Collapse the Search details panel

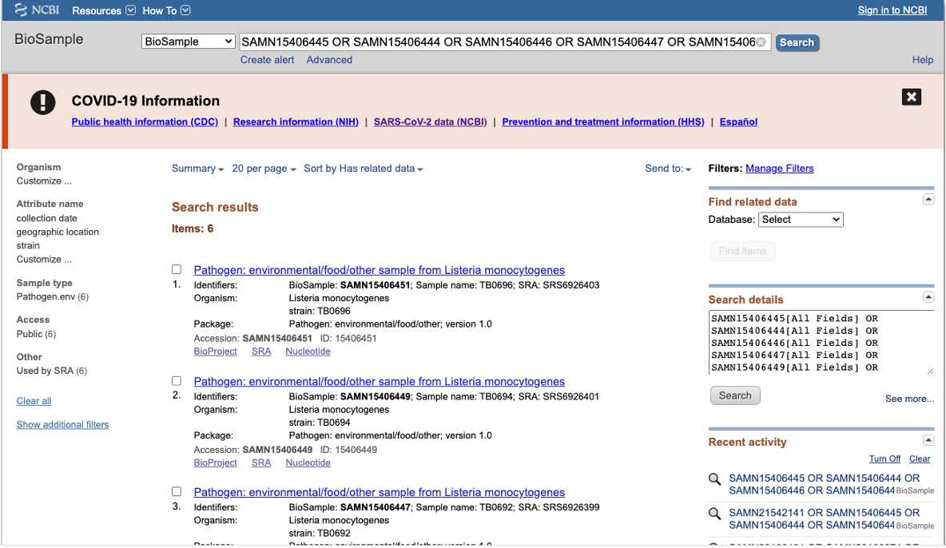(928, 297)
